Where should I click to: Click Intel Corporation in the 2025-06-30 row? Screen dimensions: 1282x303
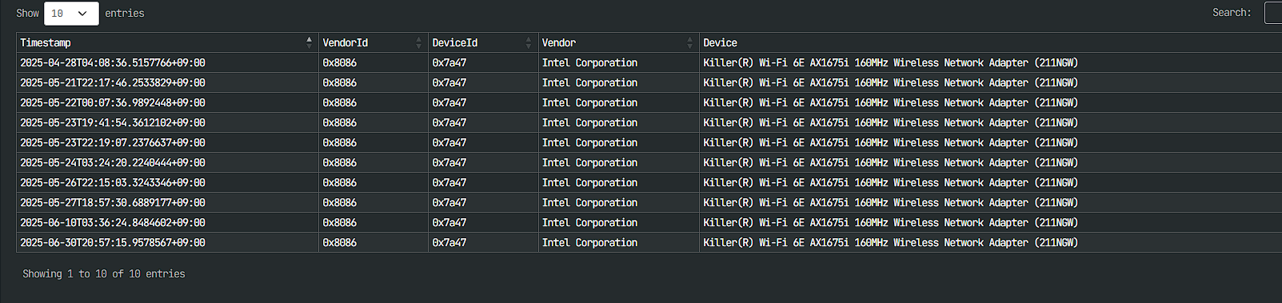[590, 242]
